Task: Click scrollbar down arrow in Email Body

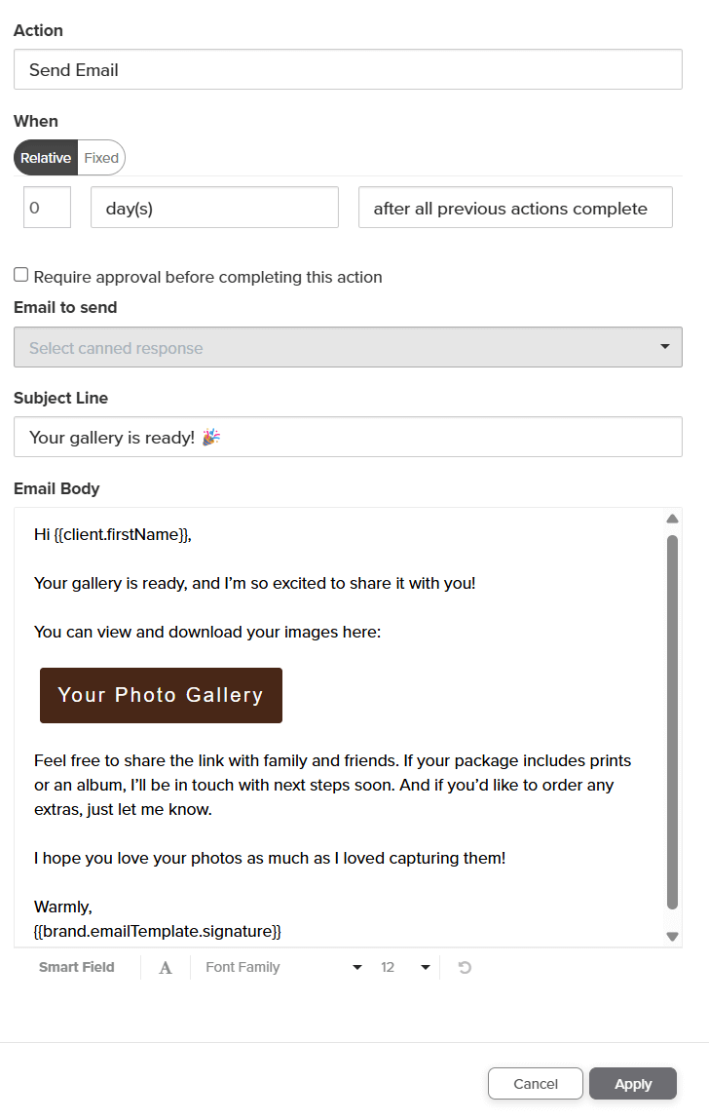Action: [672, 937]
